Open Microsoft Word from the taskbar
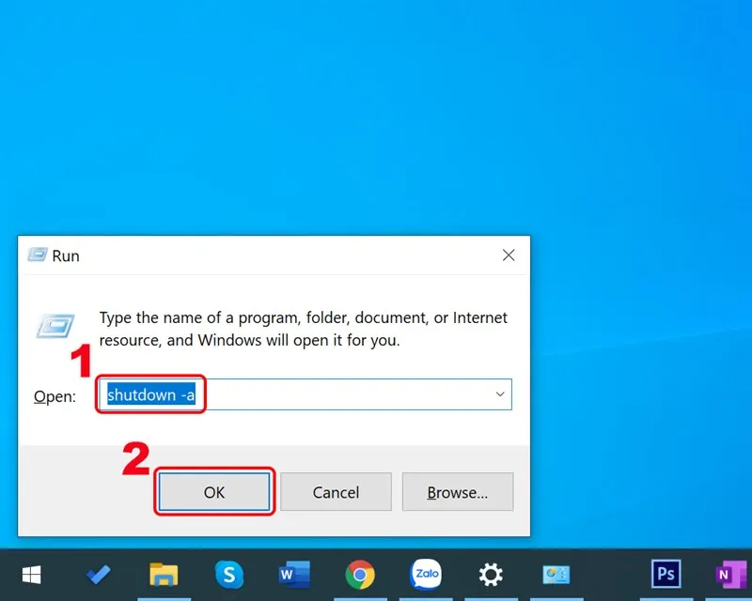The width and height of the screenshot is (752, 601). [295, 575]
